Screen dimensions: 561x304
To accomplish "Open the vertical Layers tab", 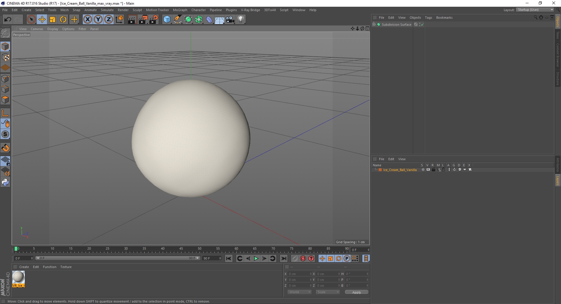I will point(557,180).
